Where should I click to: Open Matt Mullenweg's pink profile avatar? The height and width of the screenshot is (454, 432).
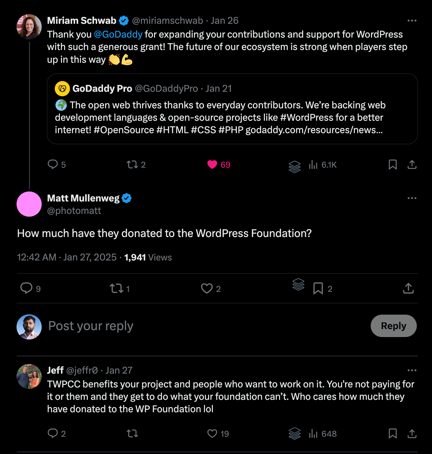click(x=29, y=204)
